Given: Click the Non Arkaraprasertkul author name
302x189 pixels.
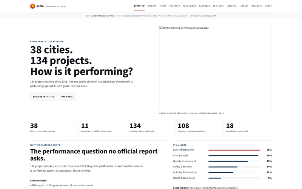Looking at the screenshot, I should 104,16.
